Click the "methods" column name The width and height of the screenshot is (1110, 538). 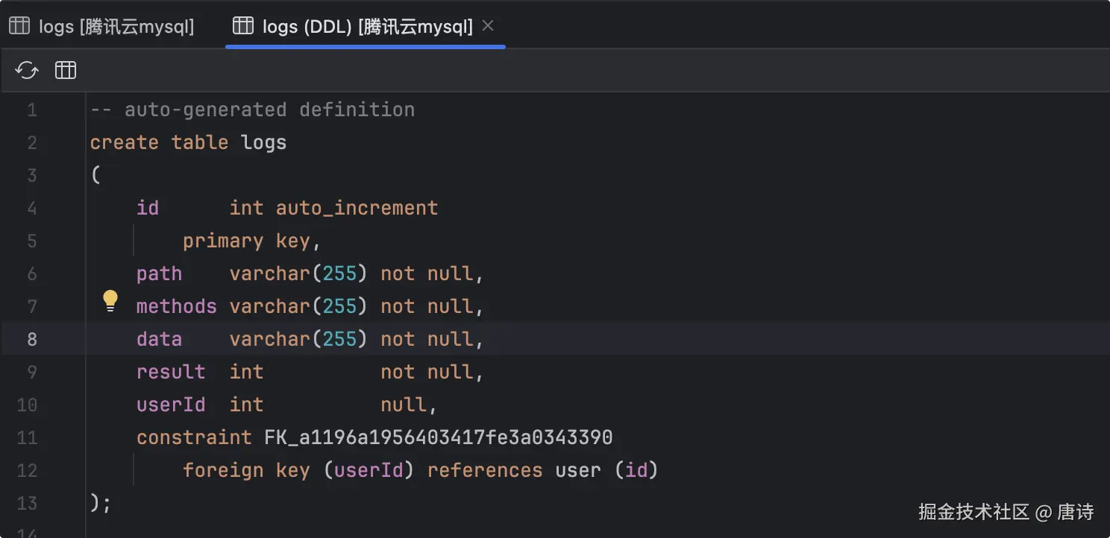176,306
